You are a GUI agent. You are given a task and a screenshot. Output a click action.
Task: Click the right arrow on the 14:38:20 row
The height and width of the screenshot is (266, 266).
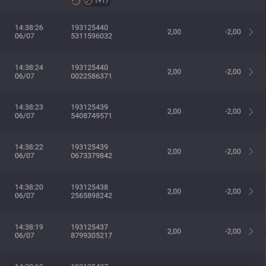(251, 192)
